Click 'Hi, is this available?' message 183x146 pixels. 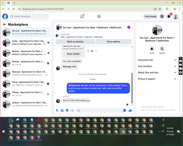[72, 61]
